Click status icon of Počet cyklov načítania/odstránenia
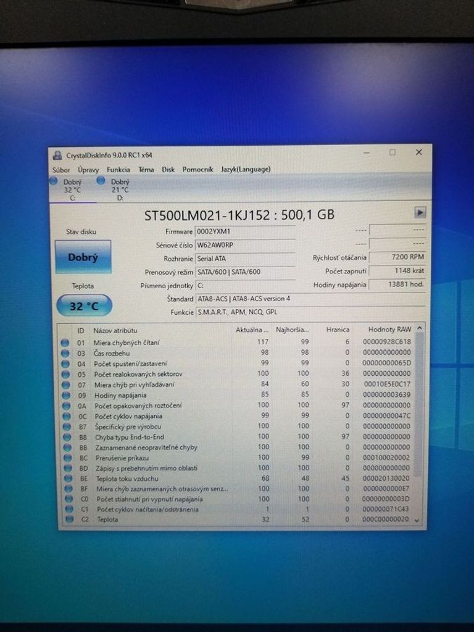This screenshot has height=632, width=474. [69, 509]
